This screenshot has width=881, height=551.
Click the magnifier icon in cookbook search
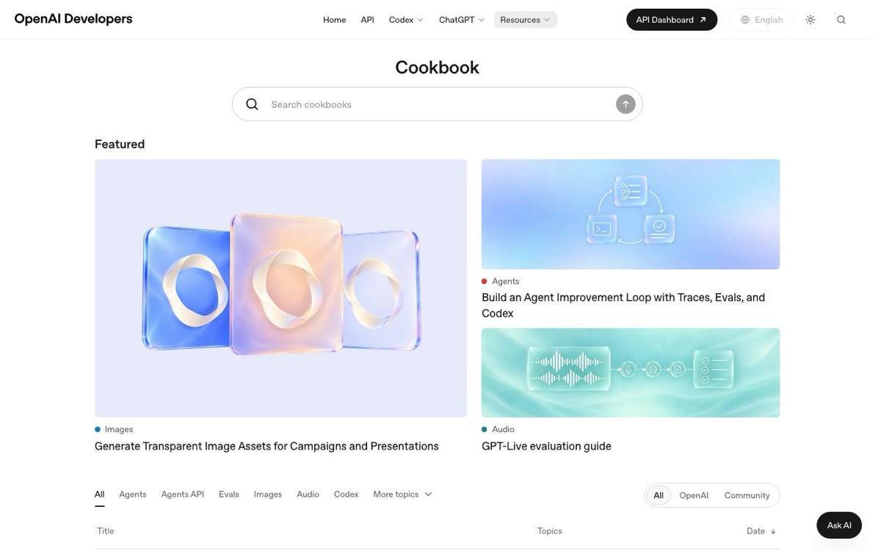pos(252,104)
